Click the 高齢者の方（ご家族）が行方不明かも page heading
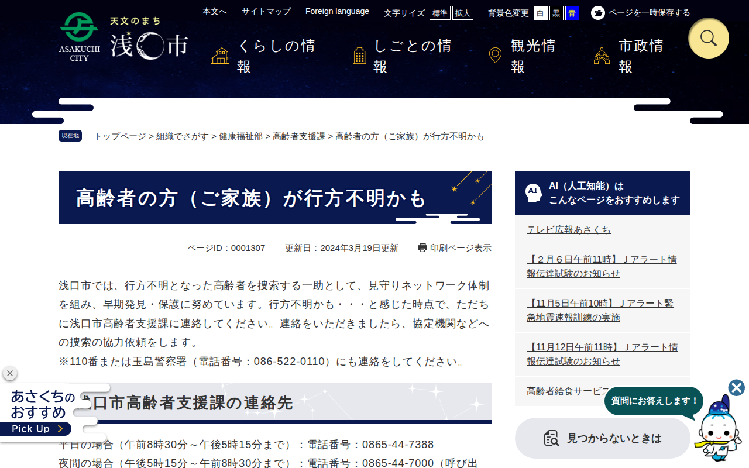 275,198
